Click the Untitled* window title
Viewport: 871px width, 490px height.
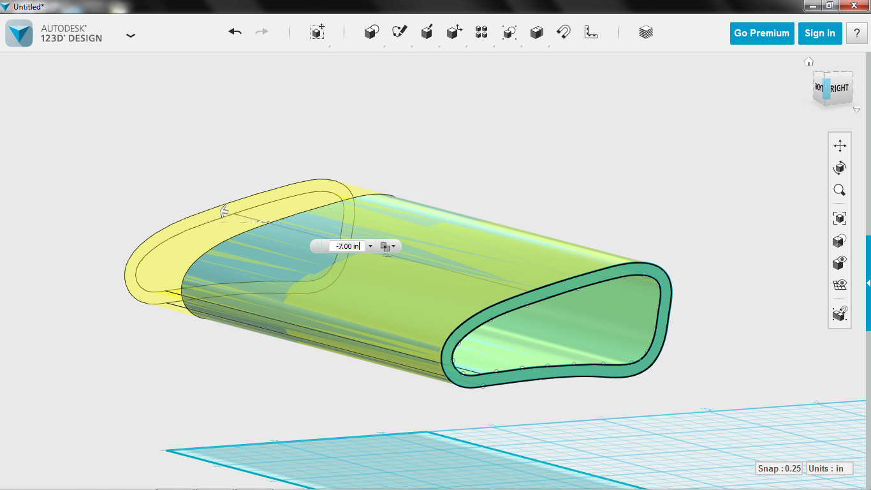[x=29, y=6]
